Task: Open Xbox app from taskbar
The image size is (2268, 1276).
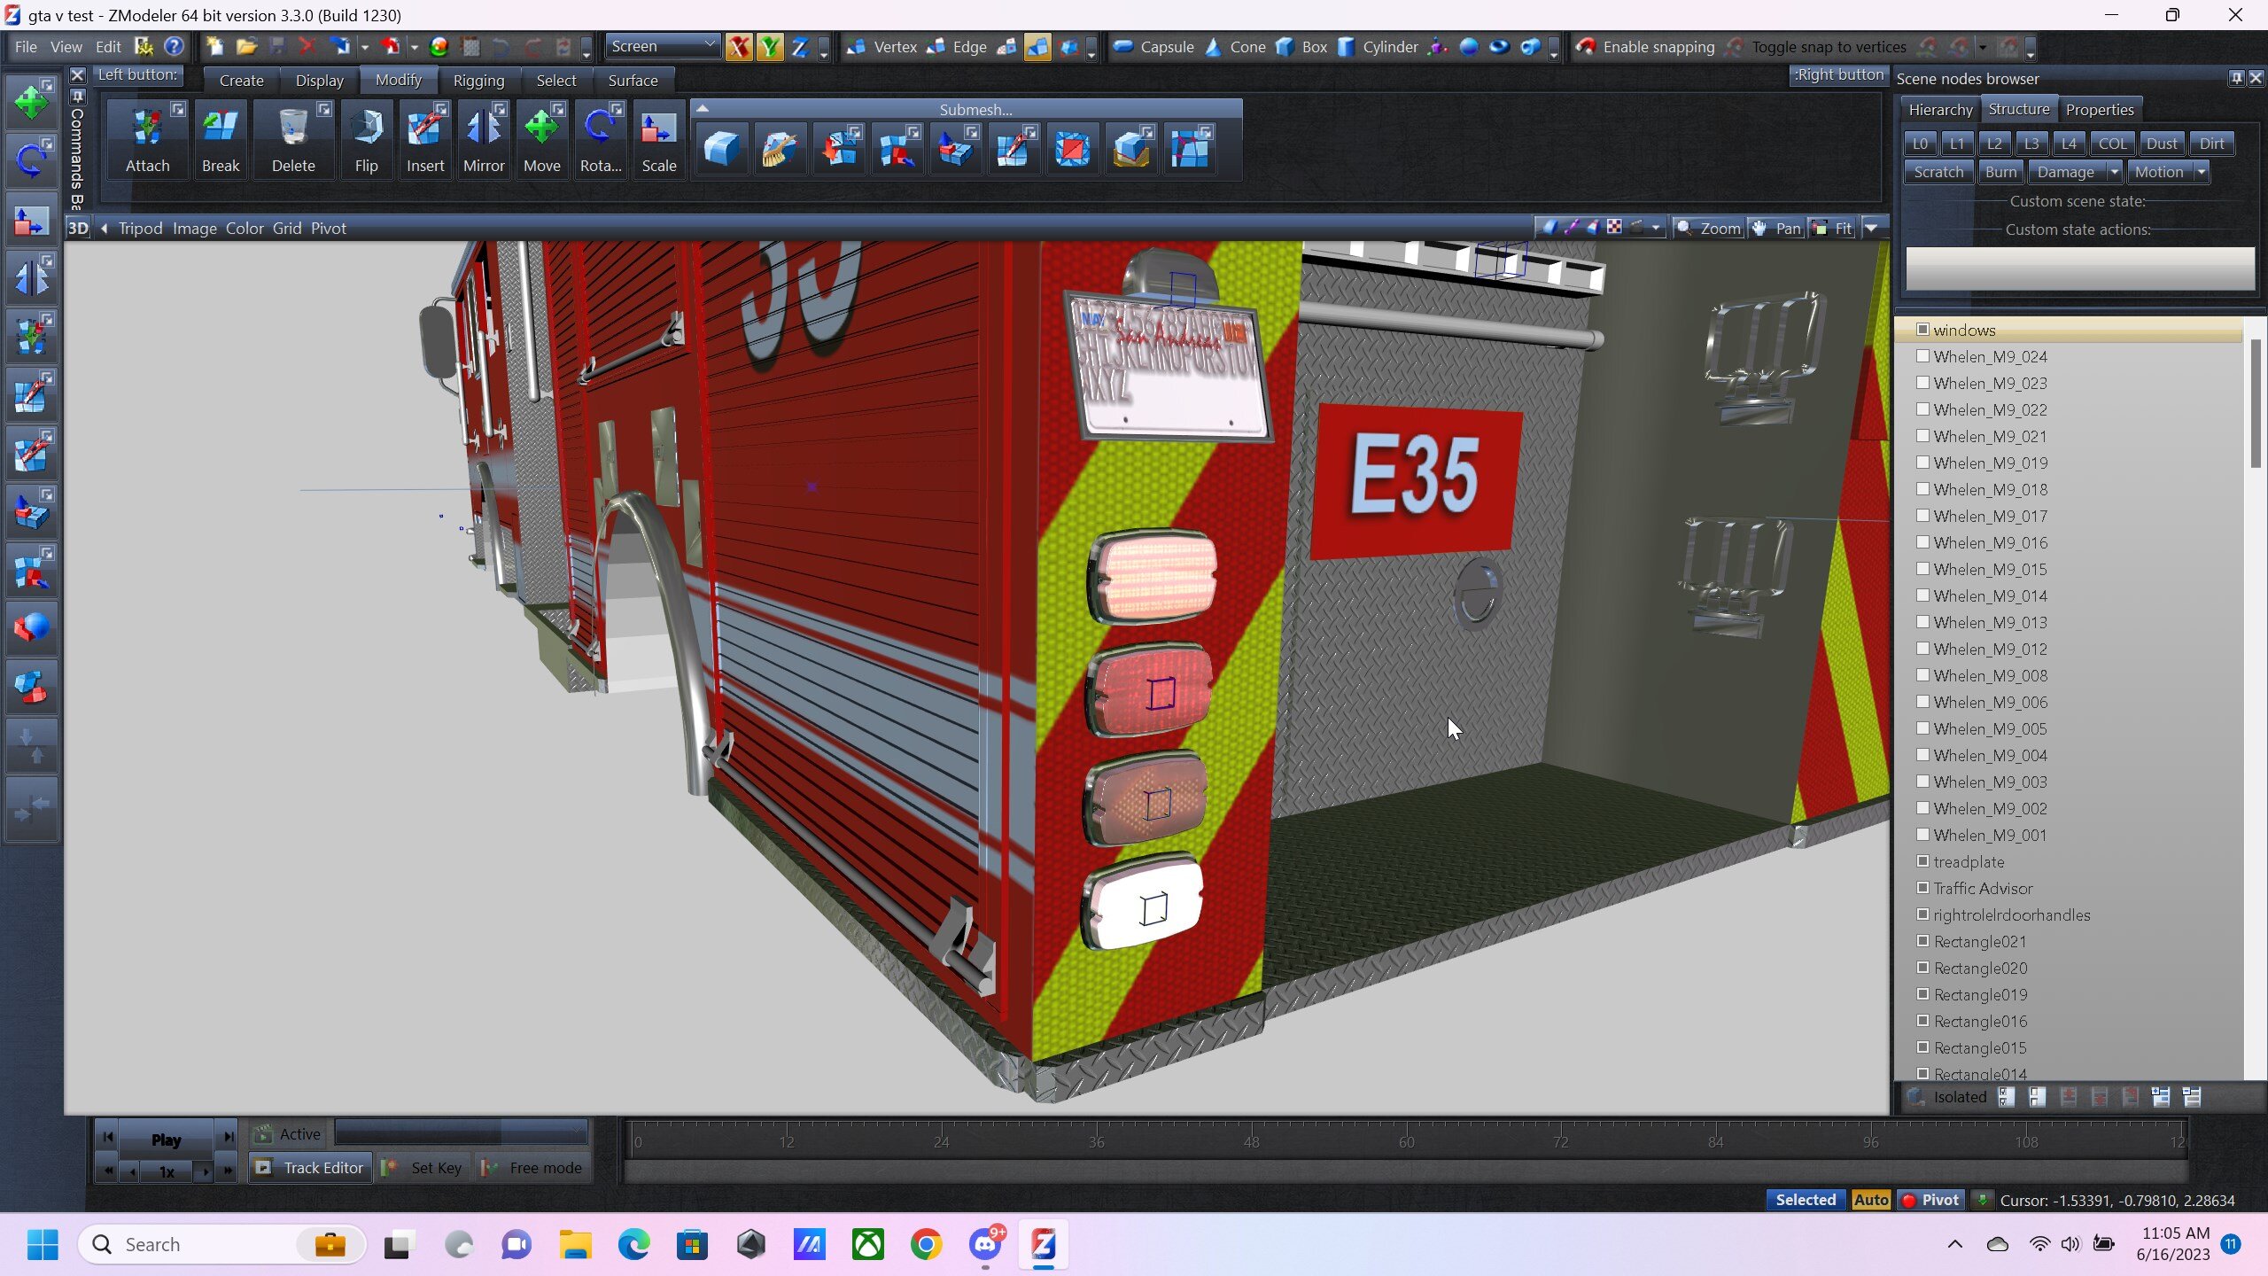Action: 867,1245
